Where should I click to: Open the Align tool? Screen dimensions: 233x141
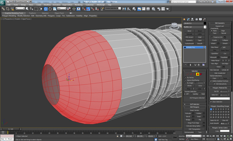[129, 9]
